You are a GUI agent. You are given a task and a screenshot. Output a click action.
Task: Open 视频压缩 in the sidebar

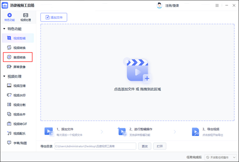tap(18, 86)
